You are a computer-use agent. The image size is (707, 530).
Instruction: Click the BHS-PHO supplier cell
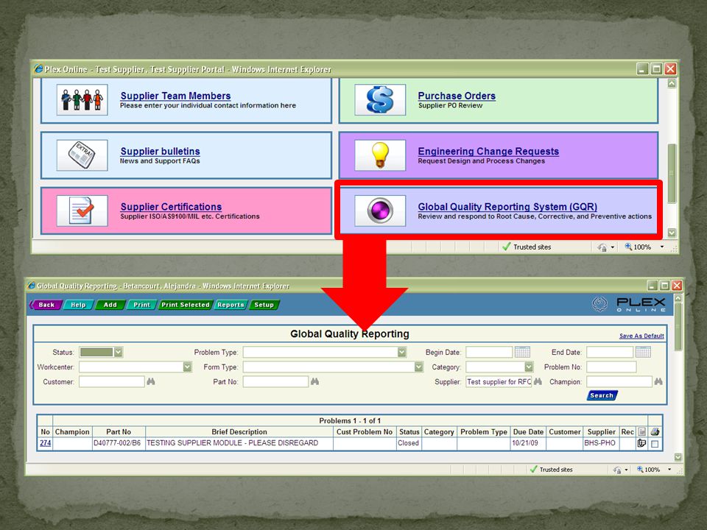[599, 443]
